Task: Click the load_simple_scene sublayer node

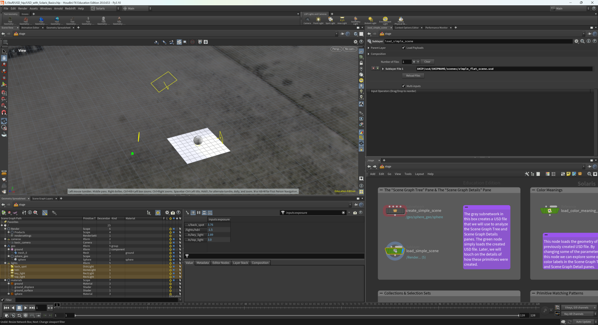Action: pos(395,251)
